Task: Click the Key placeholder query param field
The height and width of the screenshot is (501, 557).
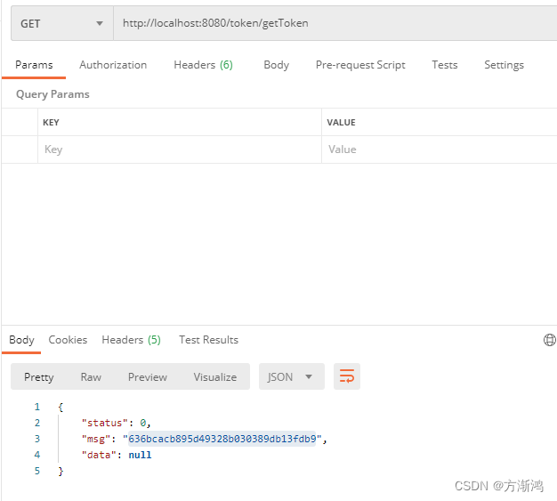Action: (x=180, y=149)
